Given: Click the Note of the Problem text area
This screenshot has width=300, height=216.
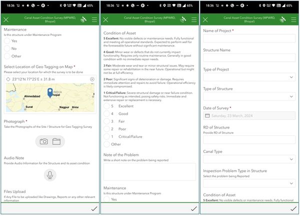Looking at the screenshot, I should pyautogui.click(x=149, y=171).
